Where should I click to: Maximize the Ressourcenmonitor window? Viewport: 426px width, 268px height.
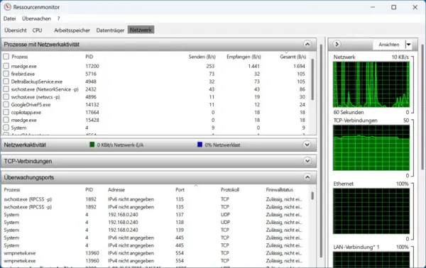[x=393, y=7]
